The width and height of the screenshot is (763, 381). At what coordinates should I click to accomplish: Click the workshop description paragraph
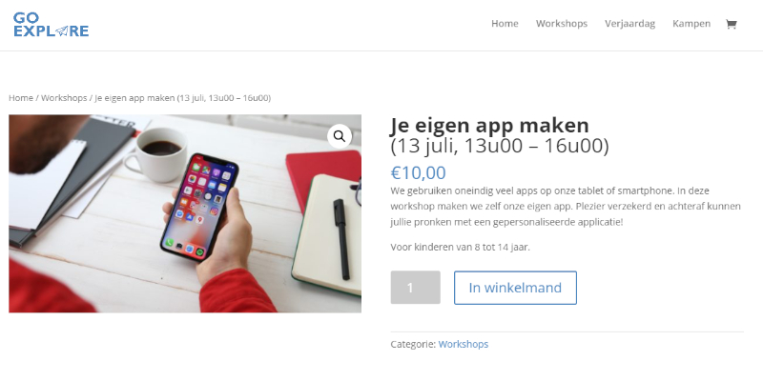click(566, 206)
